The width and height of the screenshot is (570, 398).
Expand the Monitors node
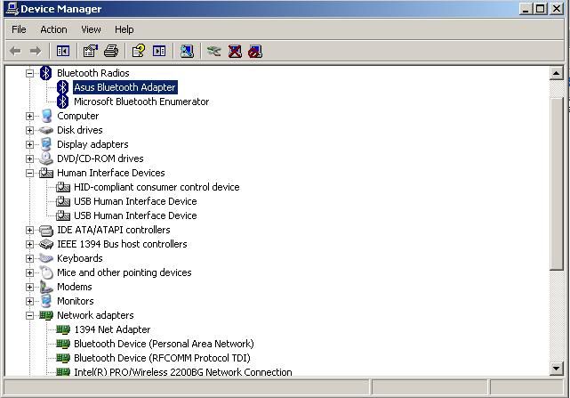(30, 301)
